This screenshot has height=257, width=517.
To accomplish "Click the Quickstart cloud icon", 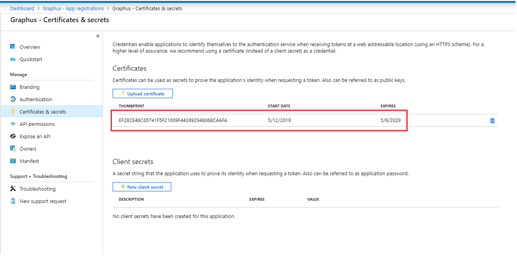I will click(13, 59).
